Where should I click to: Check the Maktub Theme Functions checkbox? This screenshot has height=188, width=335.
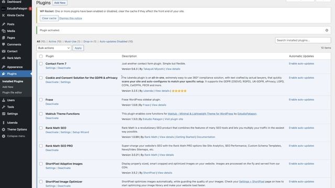pos(41,114)
